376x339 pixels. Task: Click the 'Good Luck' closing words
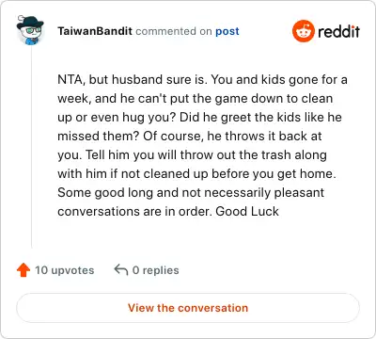247,211
